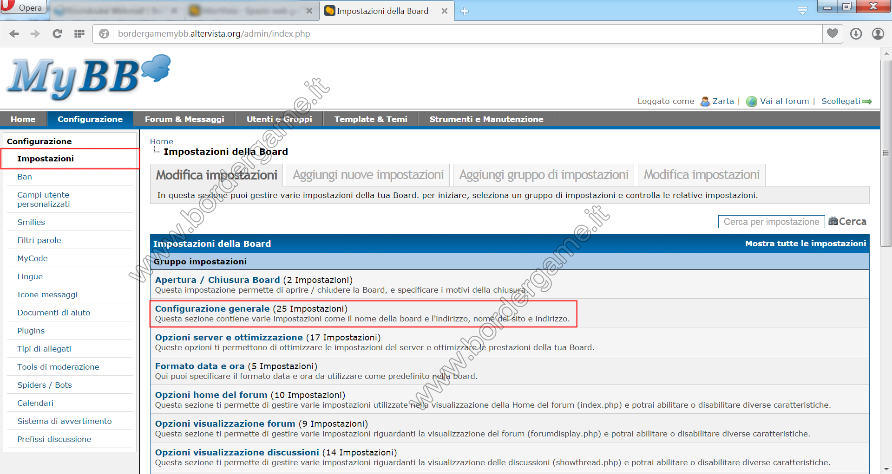The height and width of the screenshot is (474, 892).
Task: Click the Vai al forum link
Action: click(x=784, y=101)
